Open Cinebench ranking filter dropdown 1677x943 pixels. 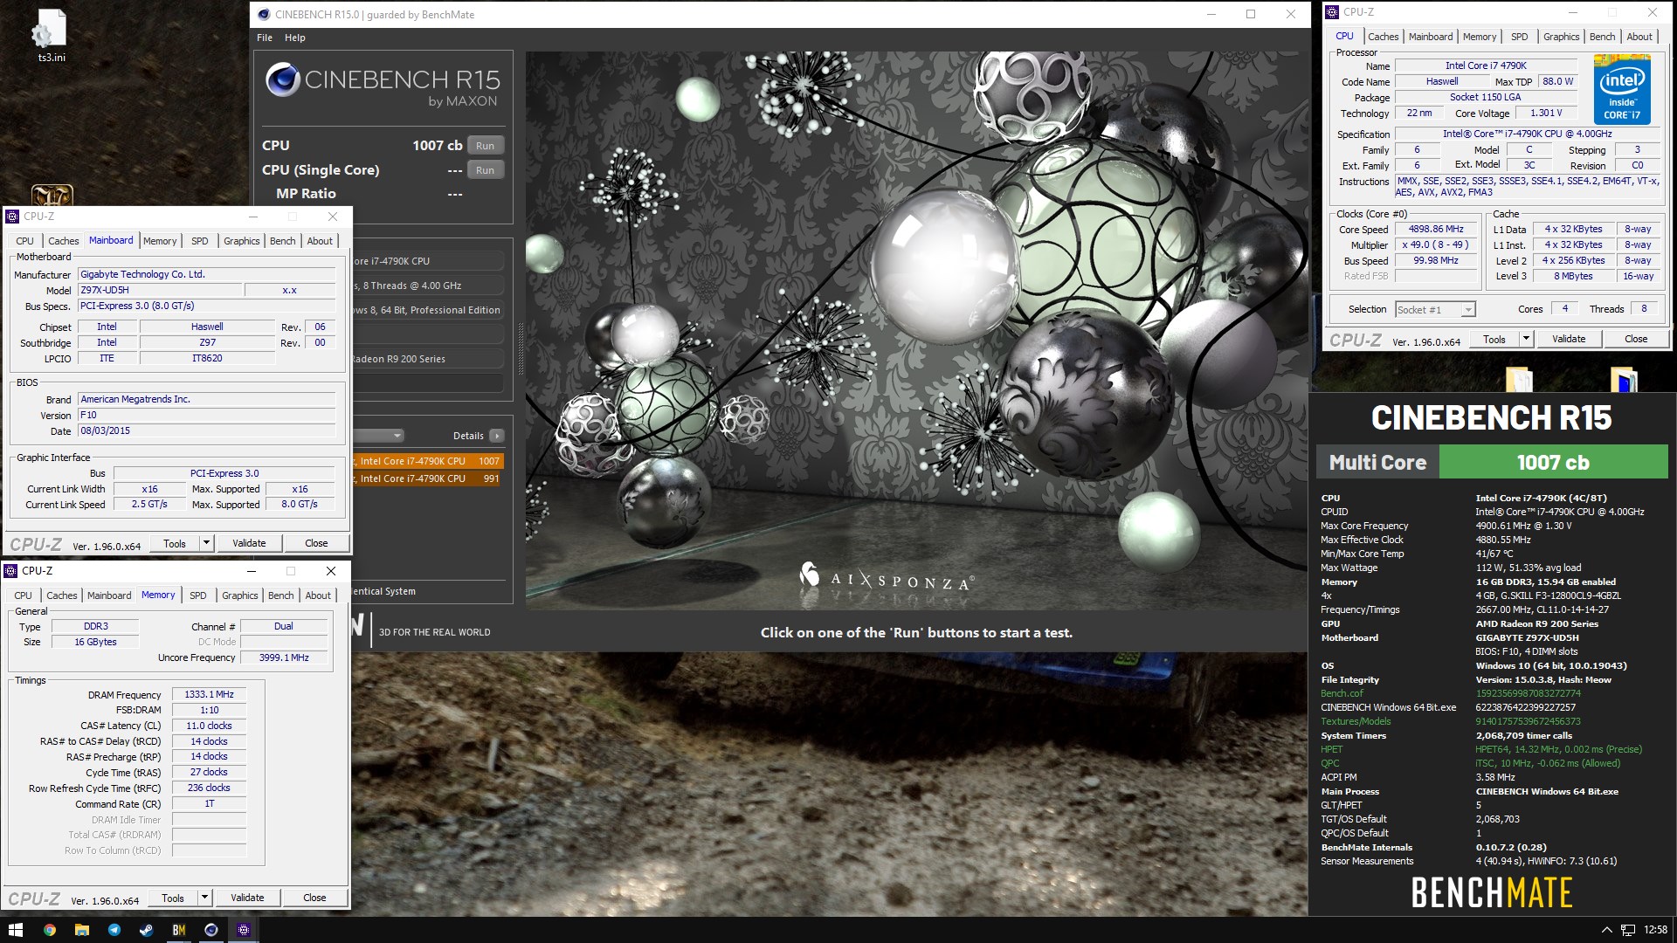coord(378,436)
